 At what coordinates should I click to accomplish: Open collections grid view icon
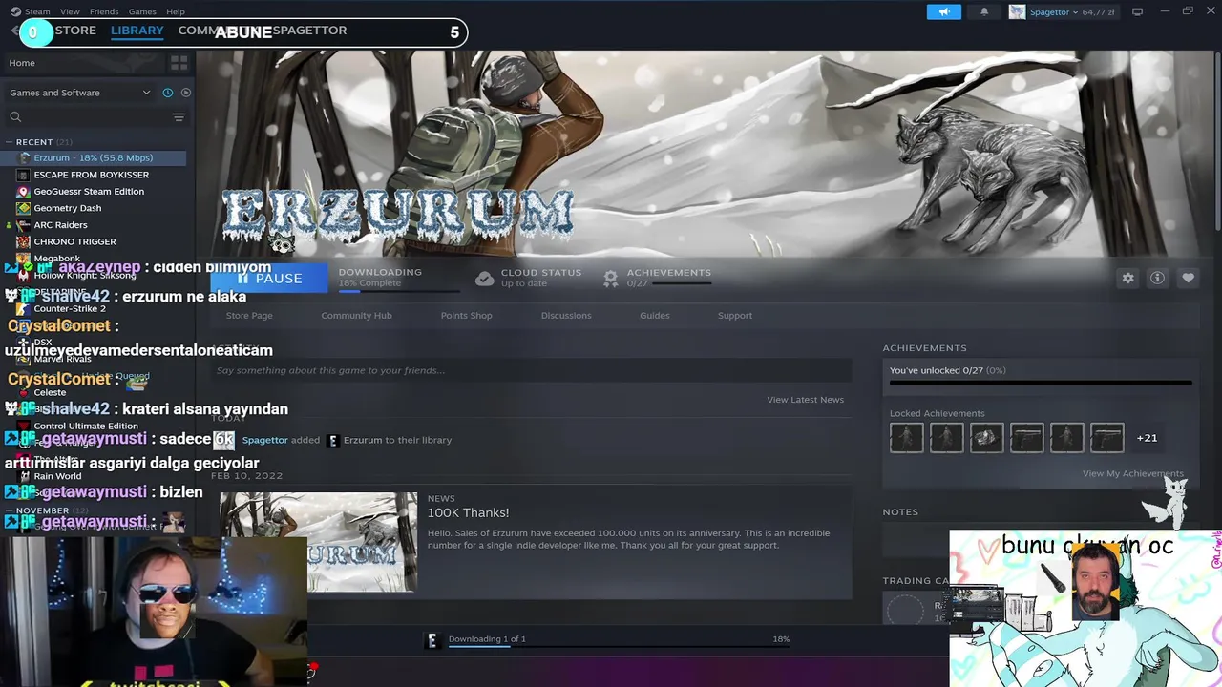(x=179, y=63)
